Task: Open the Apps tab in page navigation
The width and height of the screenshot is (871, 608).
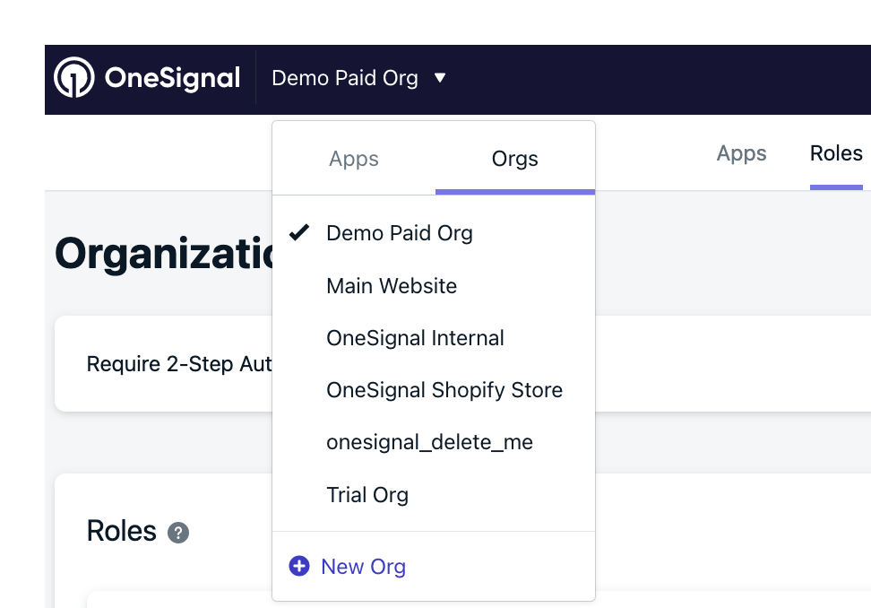Action: coord(741,153)
